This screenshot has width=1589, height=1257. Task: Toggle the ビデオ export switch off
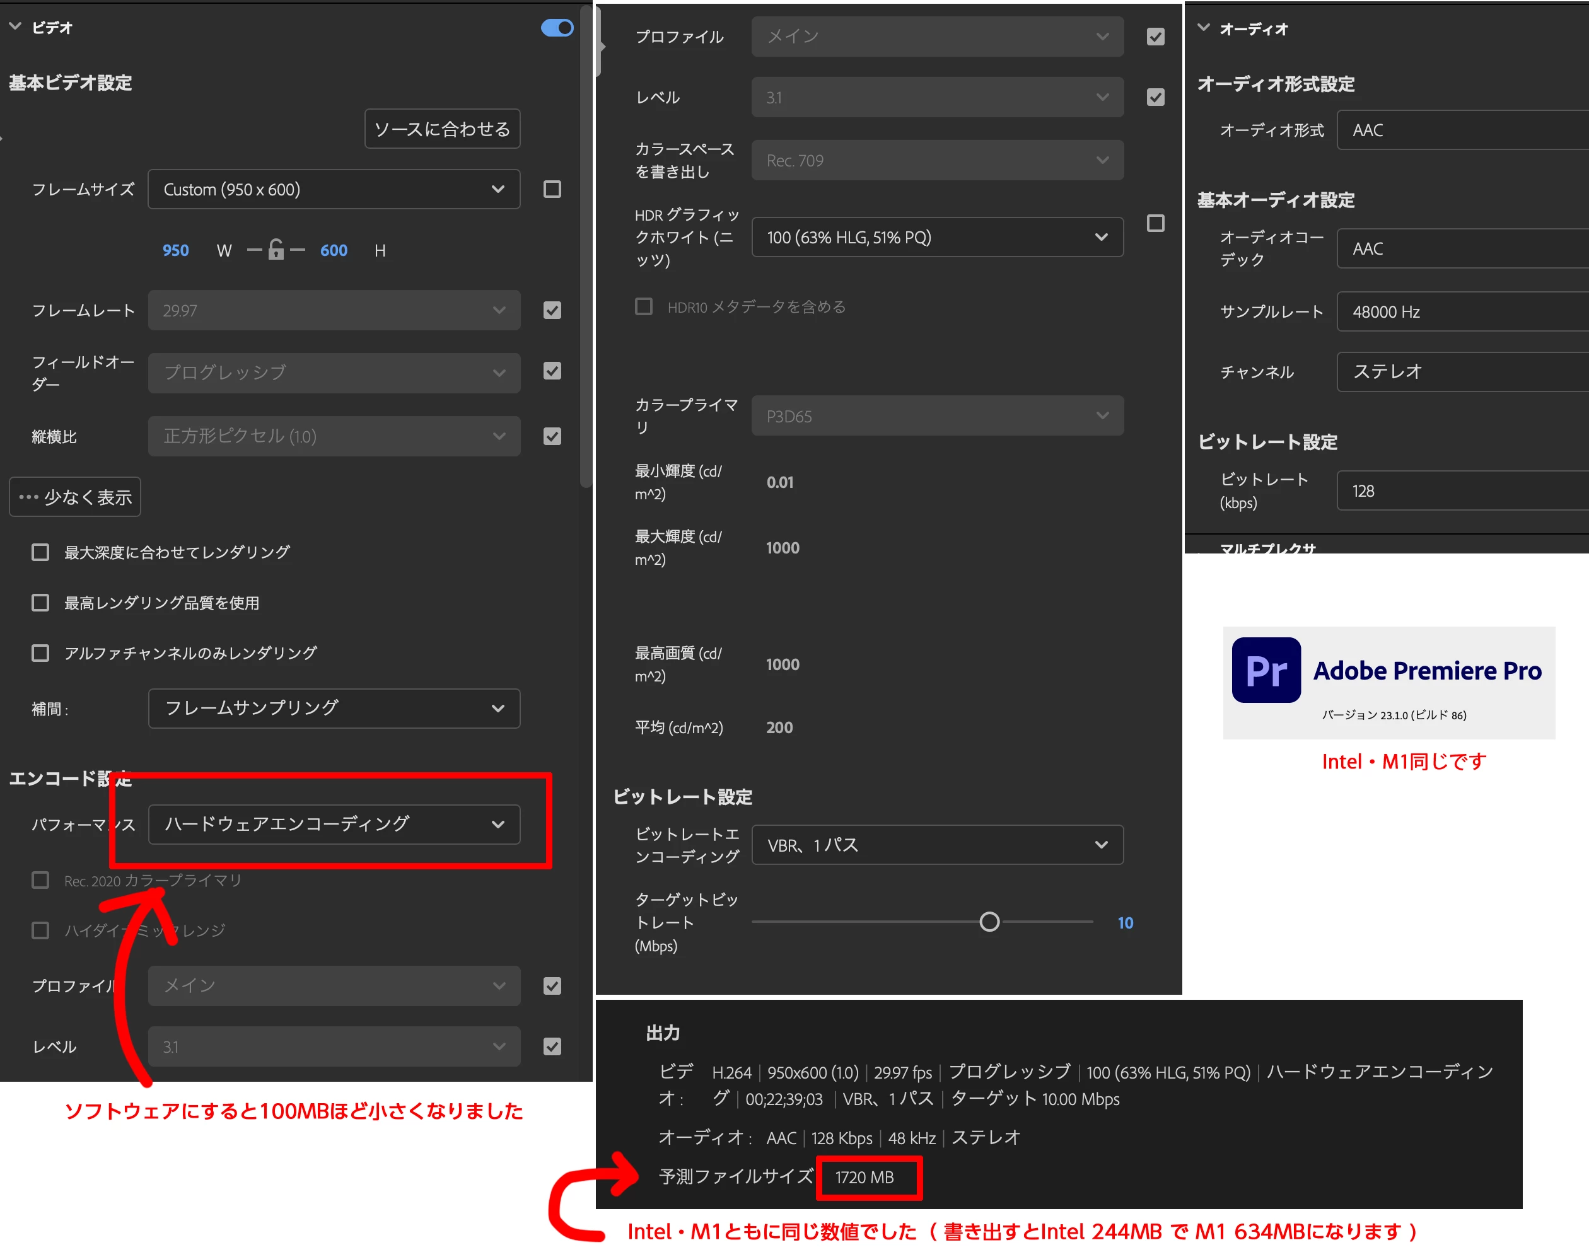[557, 28]
